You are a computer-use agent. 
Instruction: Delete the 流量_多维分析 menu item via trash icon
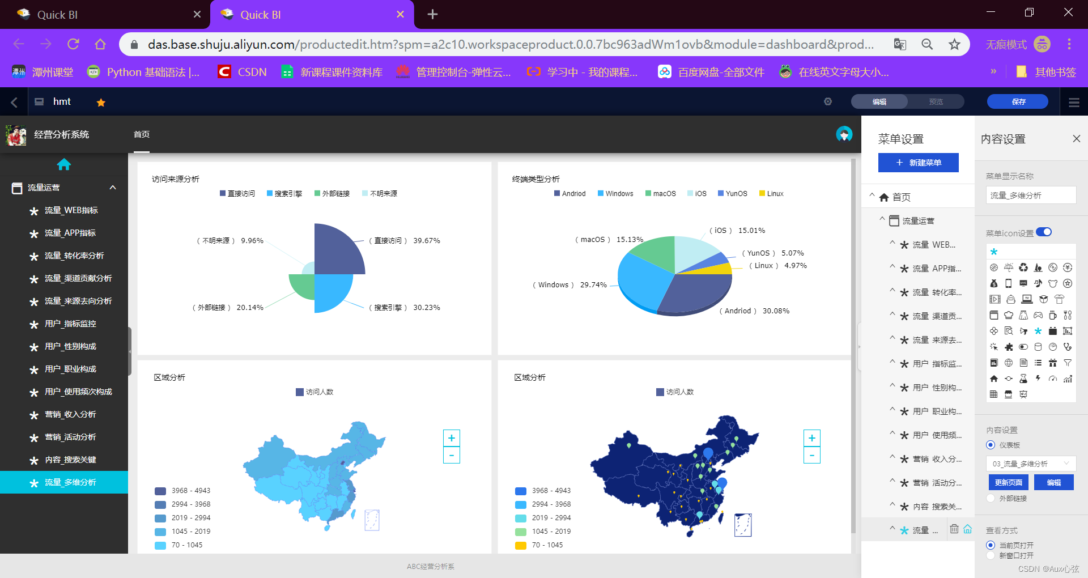[x=953, y=529]
